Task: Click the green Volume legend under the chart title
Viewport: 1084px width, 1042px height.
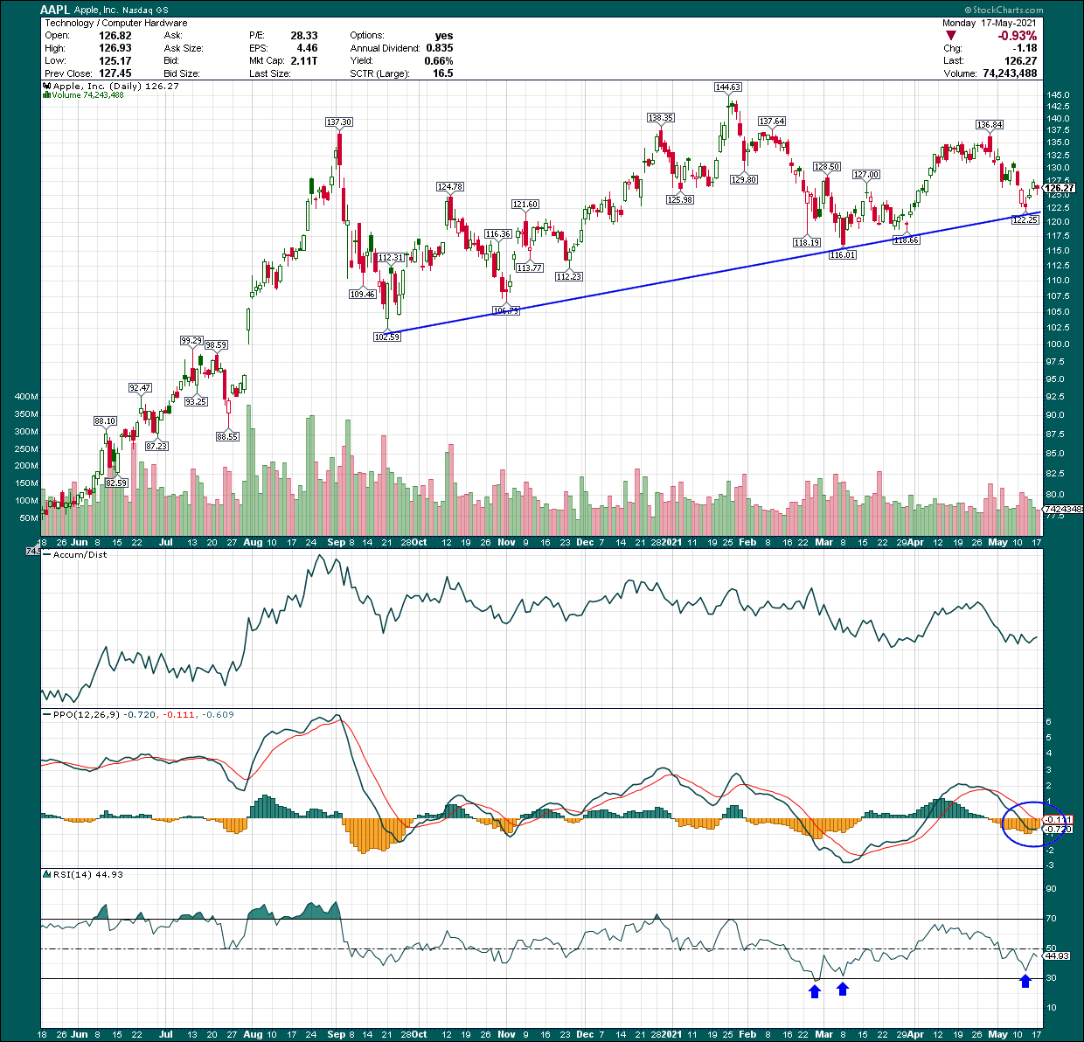Action: coord(83,95)
